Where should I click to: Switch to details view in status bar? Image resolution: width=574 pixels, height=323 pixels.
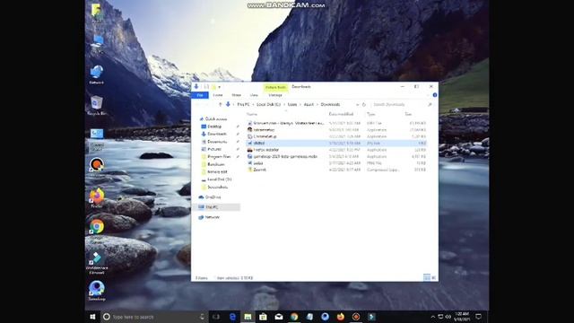427,277
